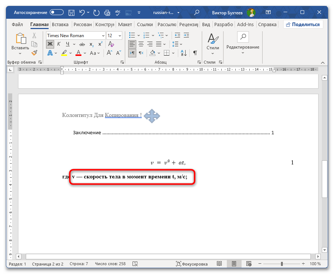Open the Times New Roman font dropdown
334x274 pixels.
103,36
